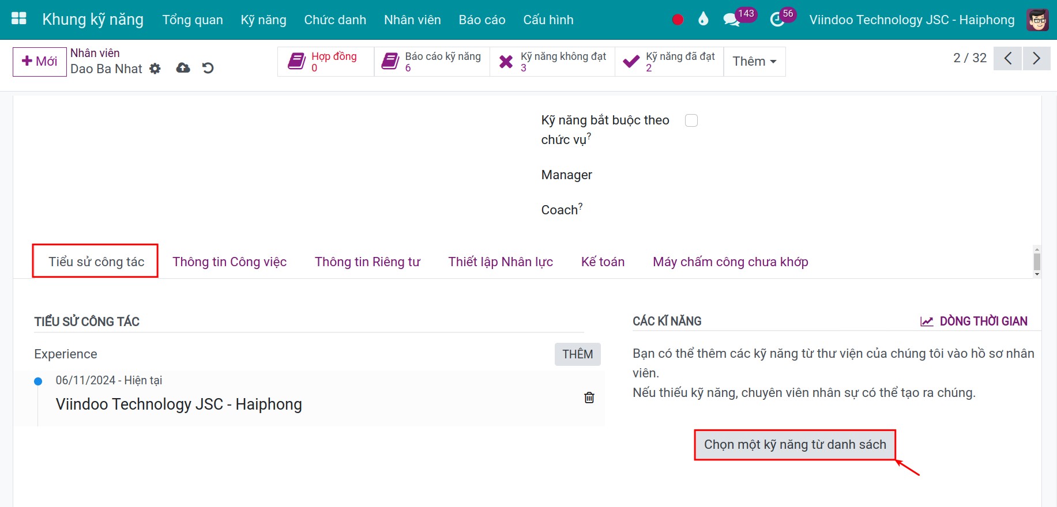
Task: Open the Hợp đồng stat button
Action: point(326,62)
